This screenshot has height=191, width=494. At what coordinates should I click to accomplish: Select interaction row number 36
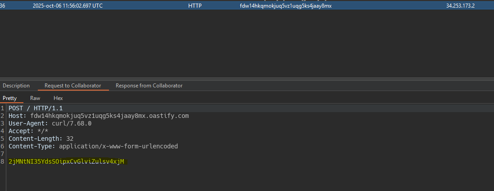[x=3, y=6]
